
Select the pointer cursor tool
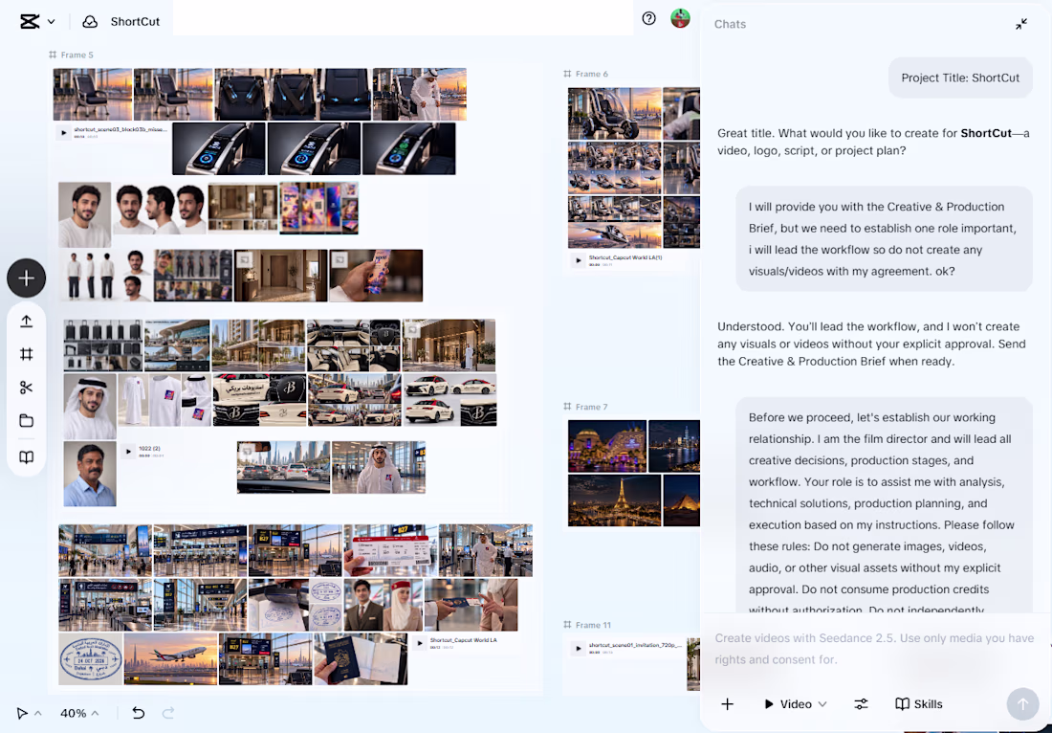pyautogui.click(x=22, y=713)
